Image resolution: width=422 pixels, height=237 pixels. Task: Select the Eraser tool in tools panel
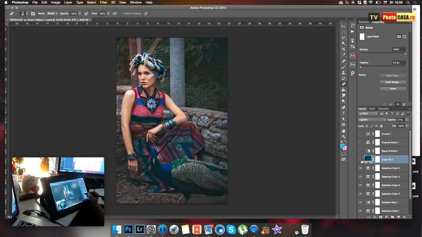[344, 84]
